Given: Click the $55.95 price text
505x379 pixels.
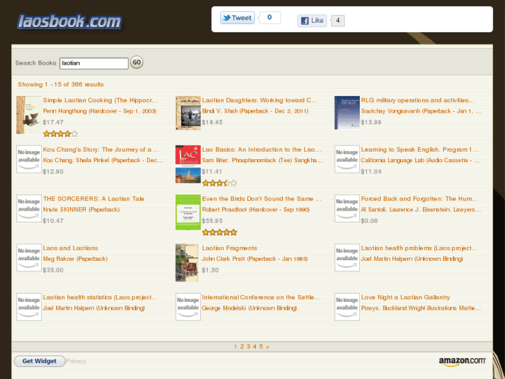Looking at the screenshot, I should (213, 221).
